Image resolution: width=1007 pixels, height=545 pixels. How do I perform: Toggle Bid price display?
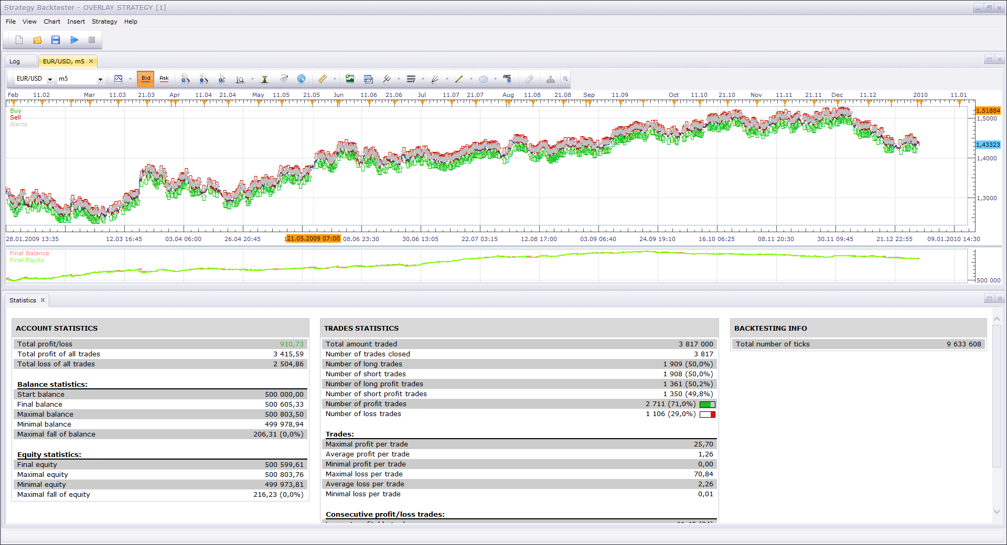(x=146, y=79)
